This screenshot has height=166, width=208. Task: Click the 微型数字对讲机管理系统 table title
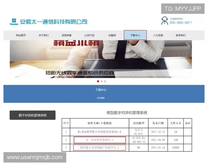point(127,113)
